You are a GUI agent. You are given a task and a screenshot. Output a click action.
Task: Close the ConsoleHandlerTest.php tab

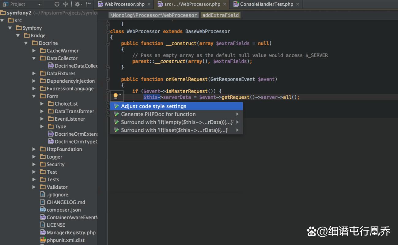[x=298, y=4]
